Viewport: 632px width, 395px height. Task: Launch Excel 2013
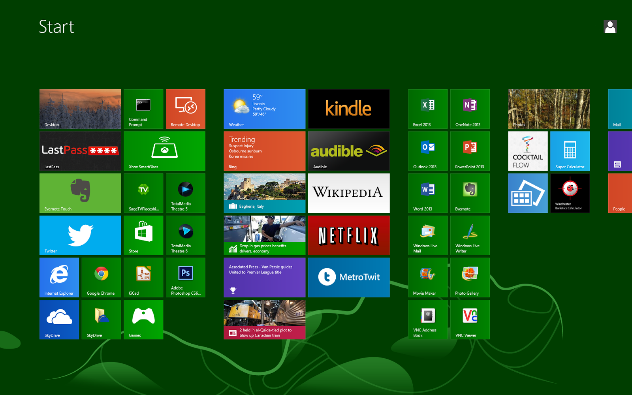point(428,109)
